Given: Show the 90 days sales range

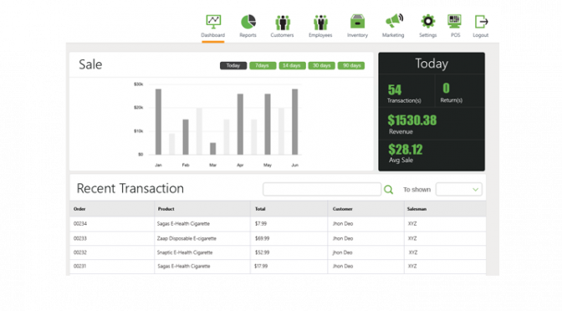Looking at the screenshot, I should (x=351, y=65).
